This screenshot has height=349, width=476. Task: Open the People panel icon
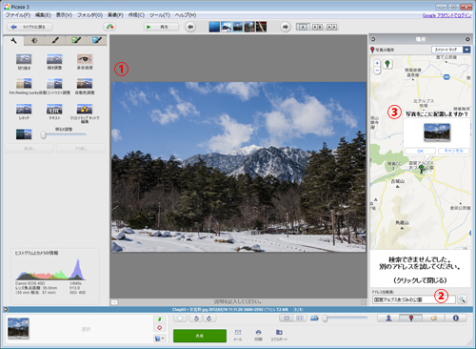[388, 318]
